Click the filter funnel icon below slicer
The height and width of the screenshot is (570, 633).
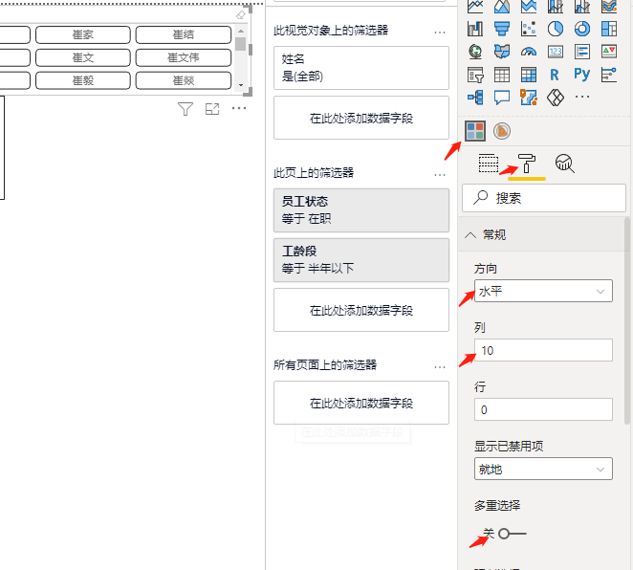click(186, 109)
